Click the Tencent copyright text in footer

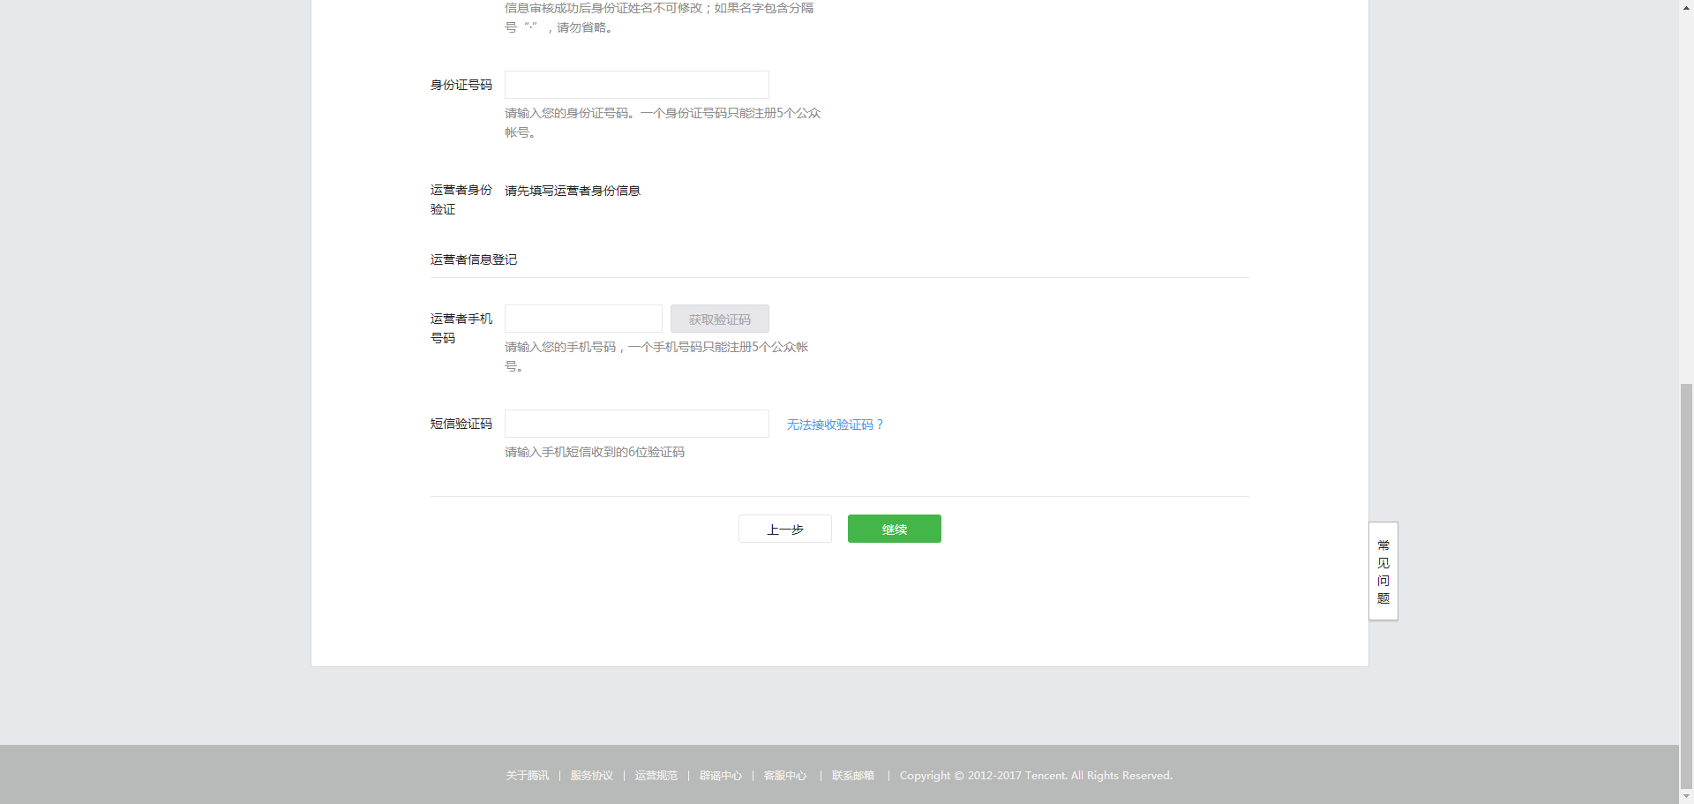click(1036, 775)
